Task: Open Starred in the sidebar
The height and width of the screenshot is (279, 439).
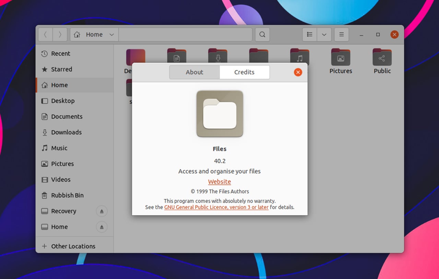Action: (74, 69)
